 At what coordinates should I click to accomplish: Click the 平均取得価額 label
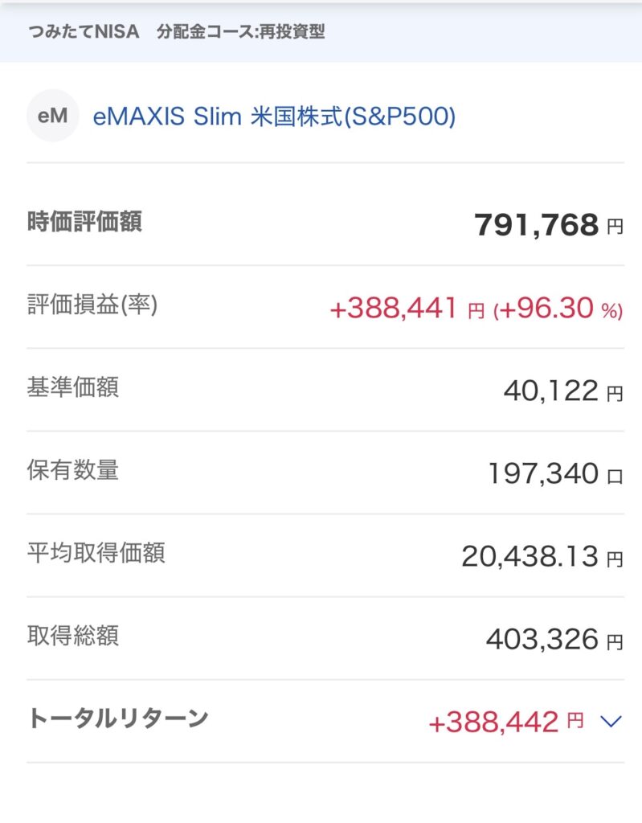pyautogui.click(x=96, y=553)
